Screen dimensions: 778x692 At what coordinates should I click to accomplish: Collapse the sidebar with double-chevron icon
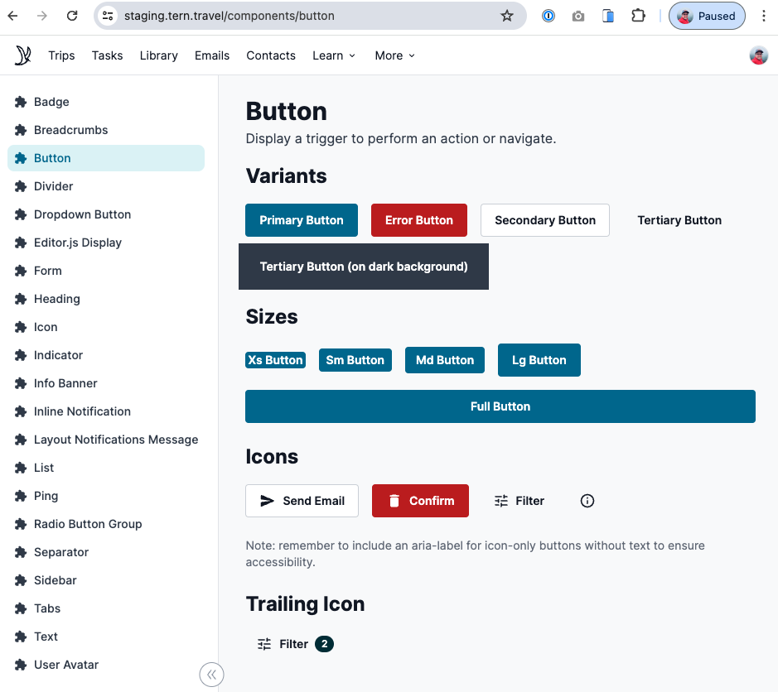pyautogui.click(x=211, y=675)
